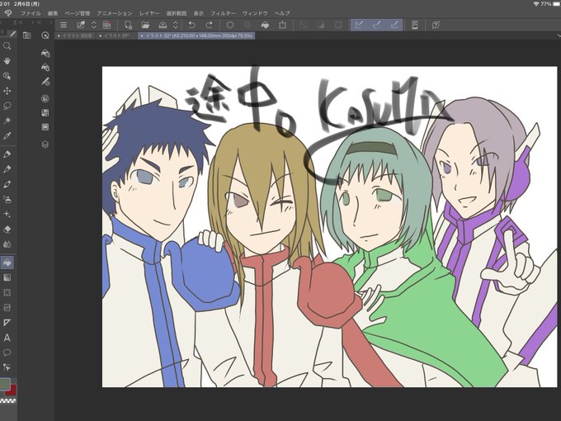Select the Decoration sparkle tool
The height and width of the screenshot is (421, 561).
(x=7, y=215)
